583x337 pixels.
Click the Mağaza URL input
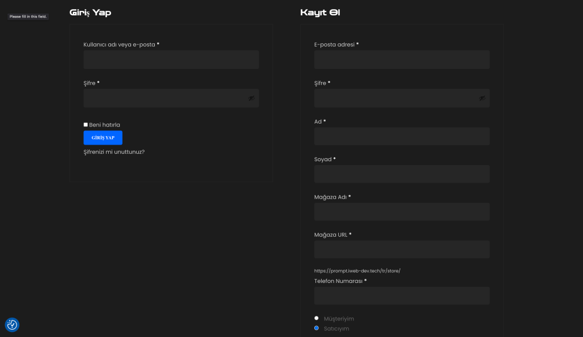(x=402, y=249)
